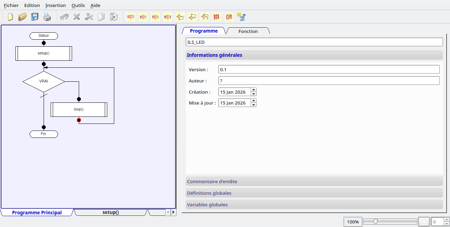Image resolution: width=450 pixels, height=227 pixels.
Task: Click the first pink rectangle instruction icon
Action: click(x=131, y=17)
